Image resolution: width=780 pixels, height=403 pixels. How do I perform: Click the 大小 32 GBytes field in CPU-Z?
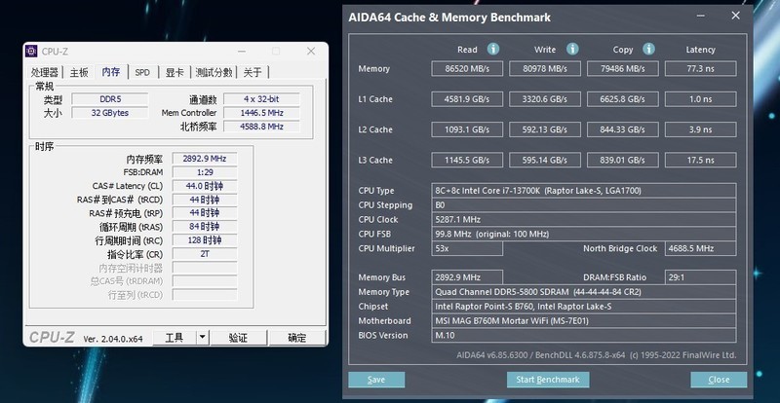pyautogui.click(x=110, y=113)
